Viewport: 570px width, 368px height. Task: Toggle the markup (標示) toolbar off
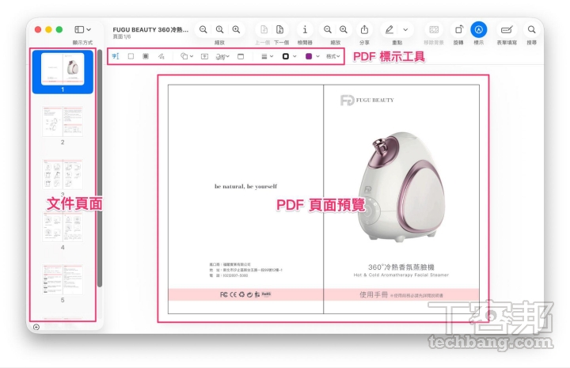click(x=479, y=30)
